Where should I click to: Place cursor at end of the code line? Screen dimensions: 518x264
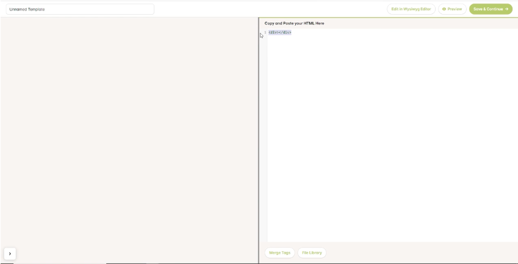tap(292, 32)
